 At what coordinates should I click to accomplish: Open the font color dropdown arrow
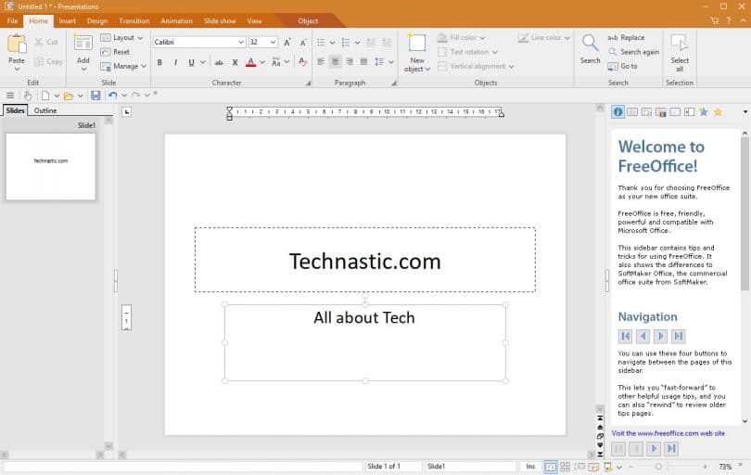pyautogui.click(x=262, y=62)
